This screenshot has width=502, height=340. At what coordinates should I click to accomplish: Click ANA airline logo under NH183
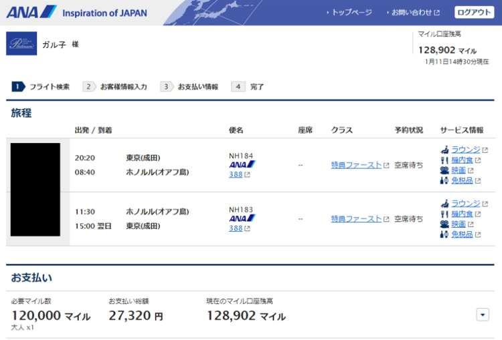(x=242, y=218)
